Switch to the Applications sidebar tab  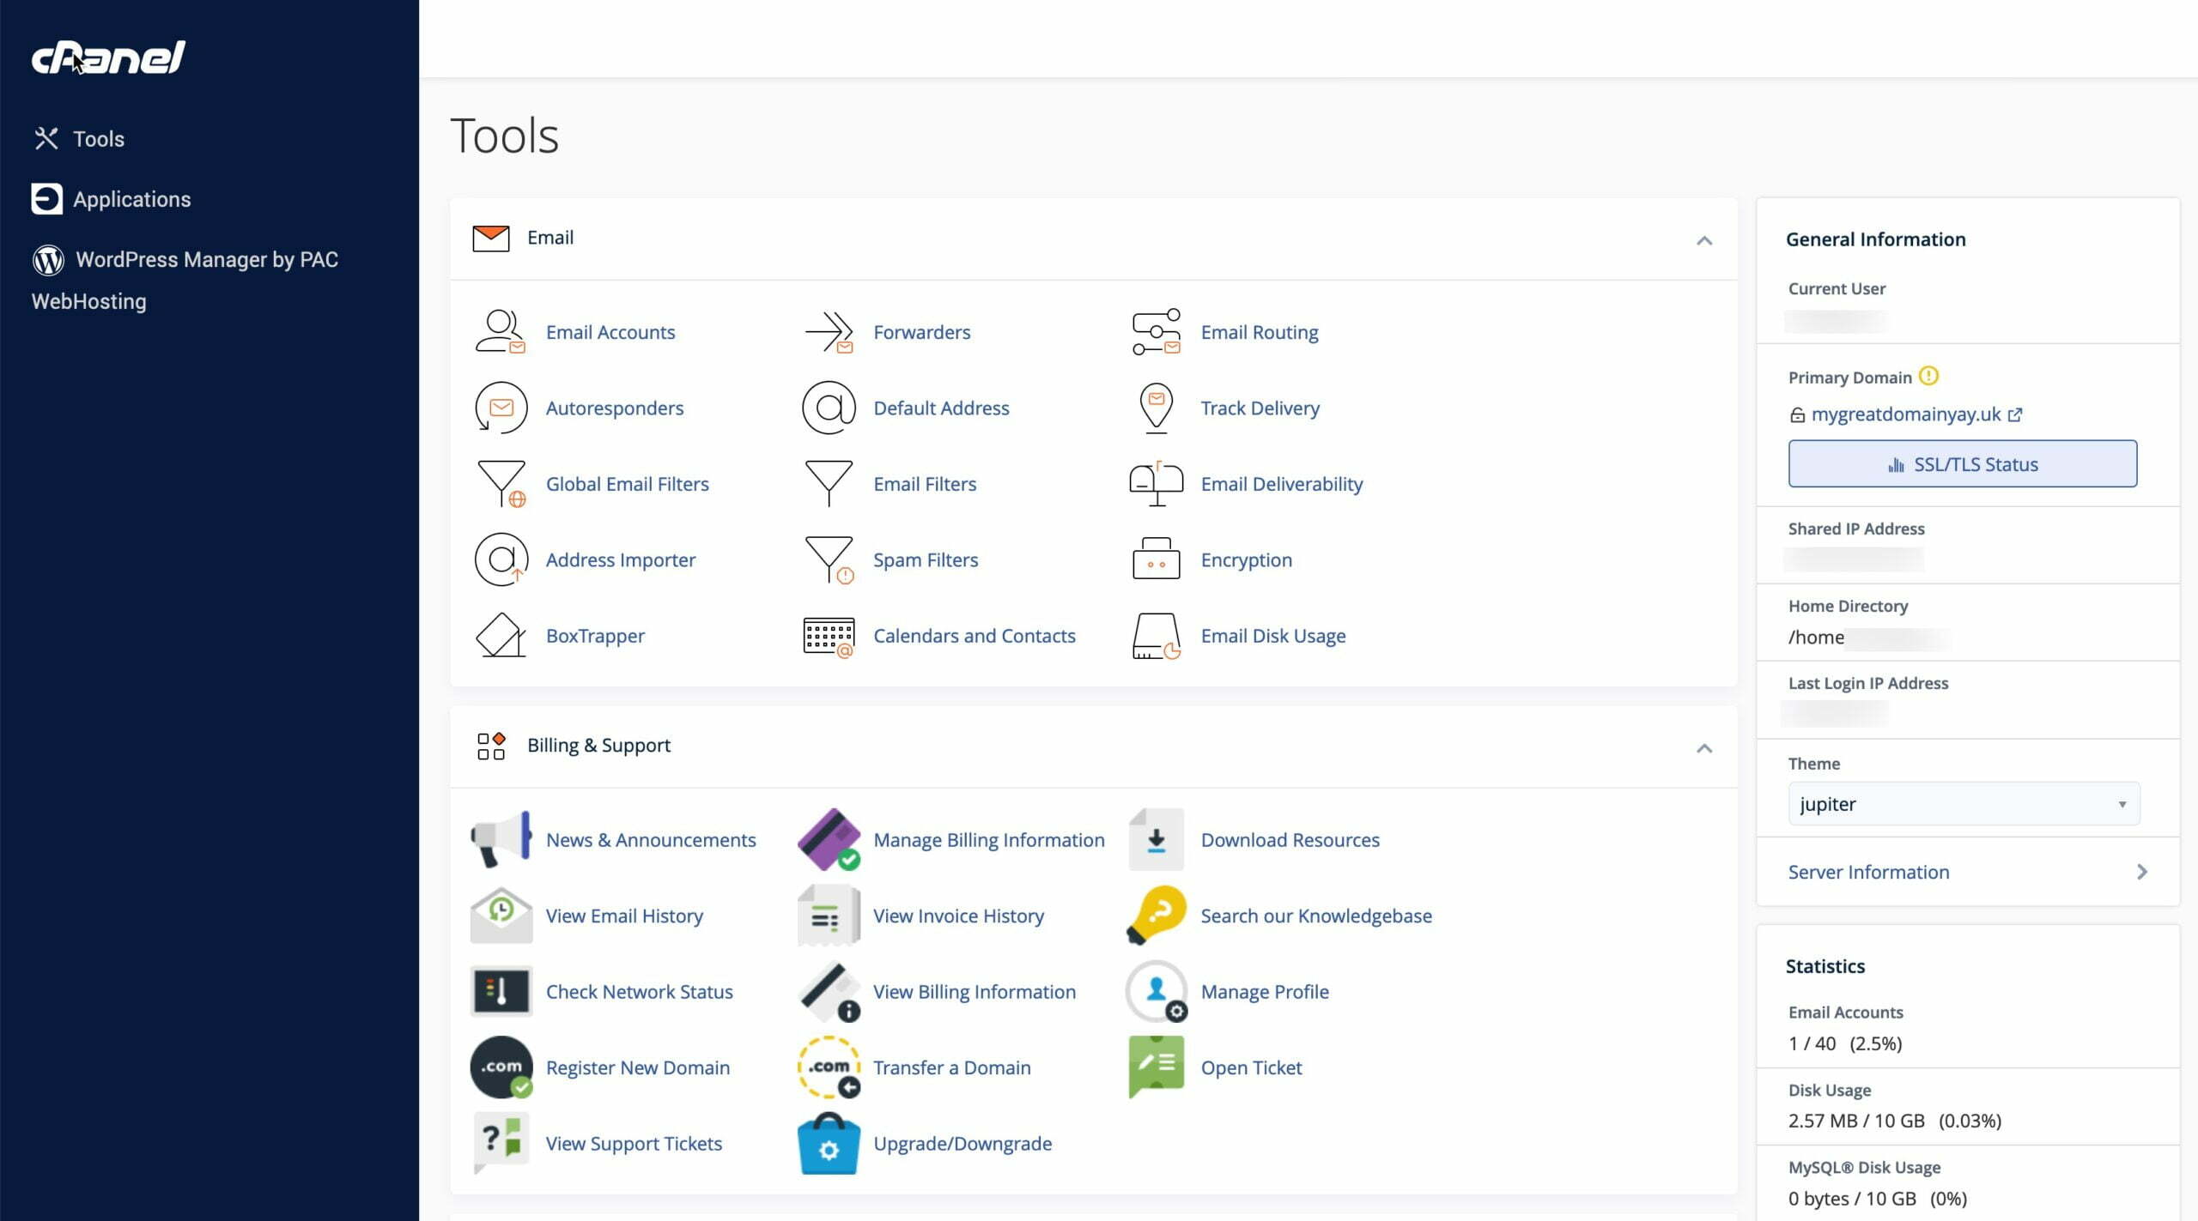pos(132,198)
